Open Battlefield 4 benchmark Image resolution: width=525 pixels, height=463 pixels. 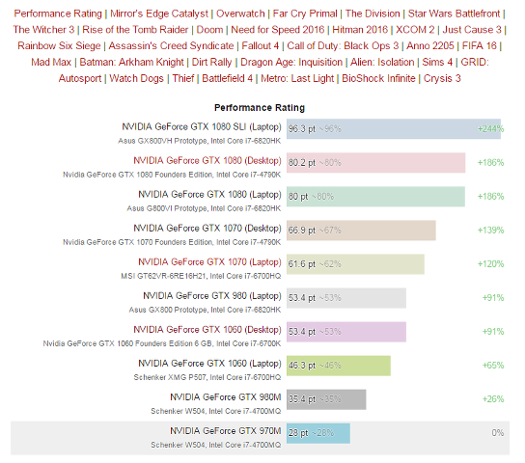[x=228, y=79]
